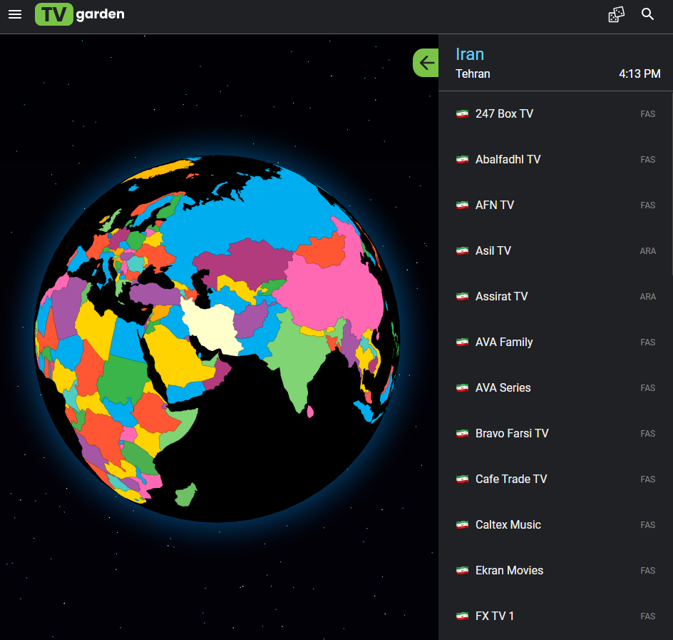This screenshot has width=673, height=640.
Task: Pick a random channel with dice icon
Action: coord(617,14)
